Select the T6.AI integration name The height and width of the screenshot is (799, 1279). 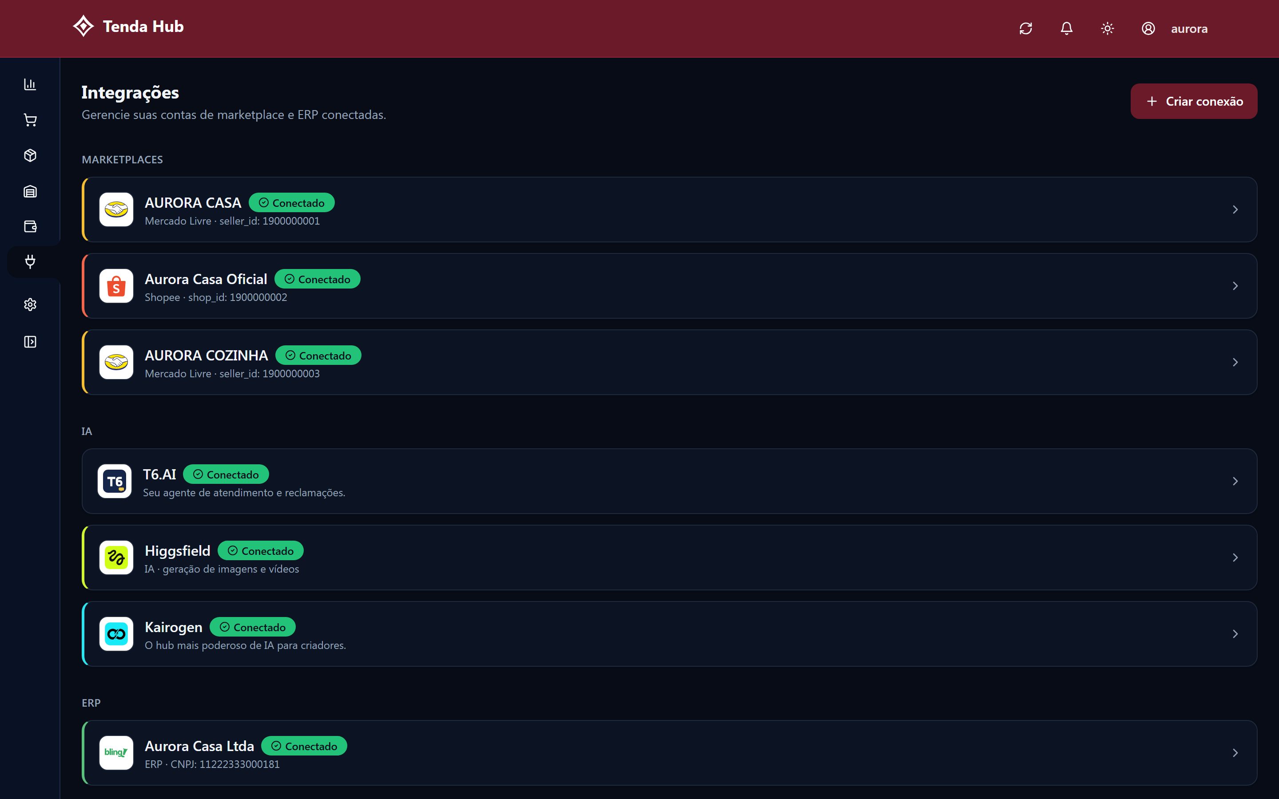pyautogui.click(x=159, y=475)
